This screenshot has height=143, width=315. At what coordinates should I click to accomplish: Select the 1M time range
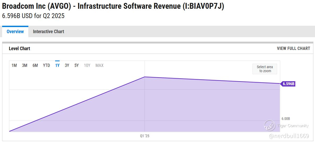14,65
